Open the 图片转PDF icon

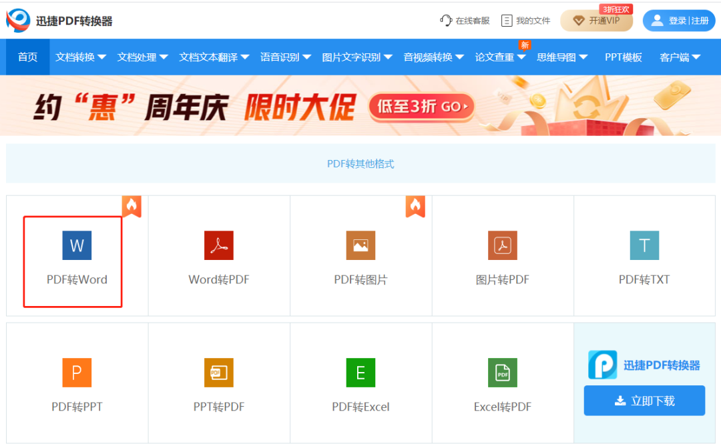click(x=503, y=245)
